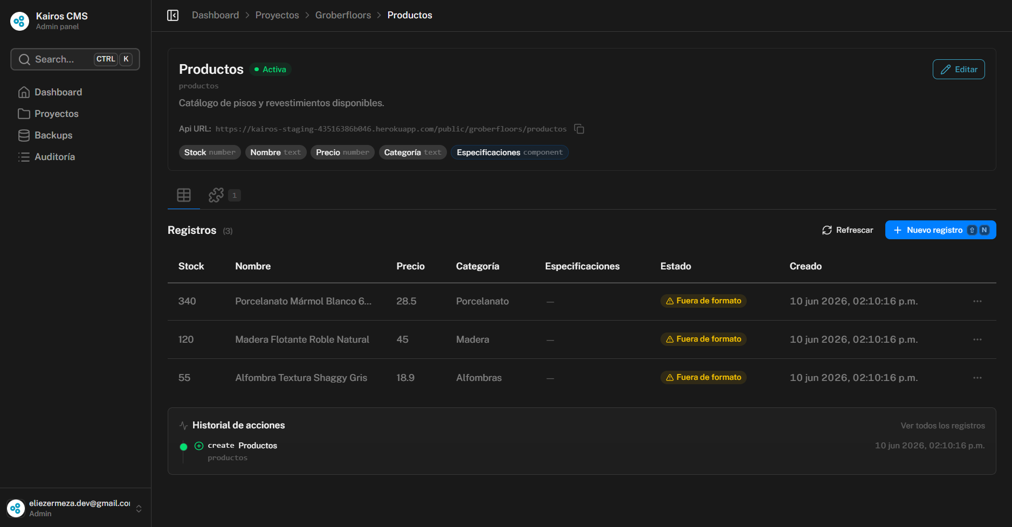Click Proyectos in the breadcrumb
Screen dimensions: 1012x527
pyautogui.click(x=277, y=15)
